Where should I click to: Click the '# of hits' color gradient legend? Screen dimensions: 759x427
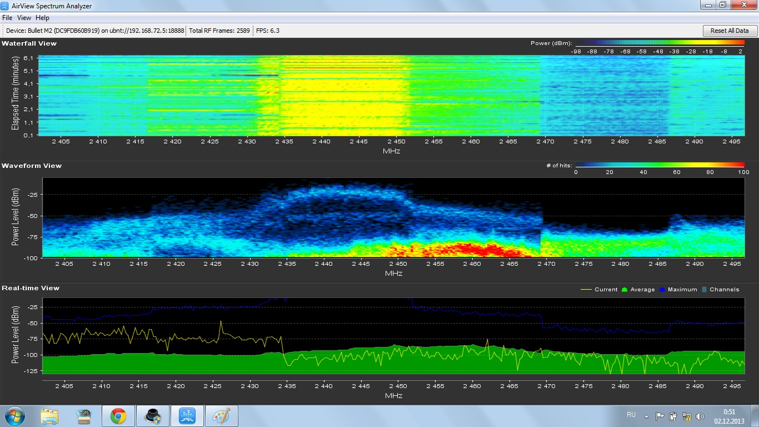pyautogui.click(x=660, y=165)
